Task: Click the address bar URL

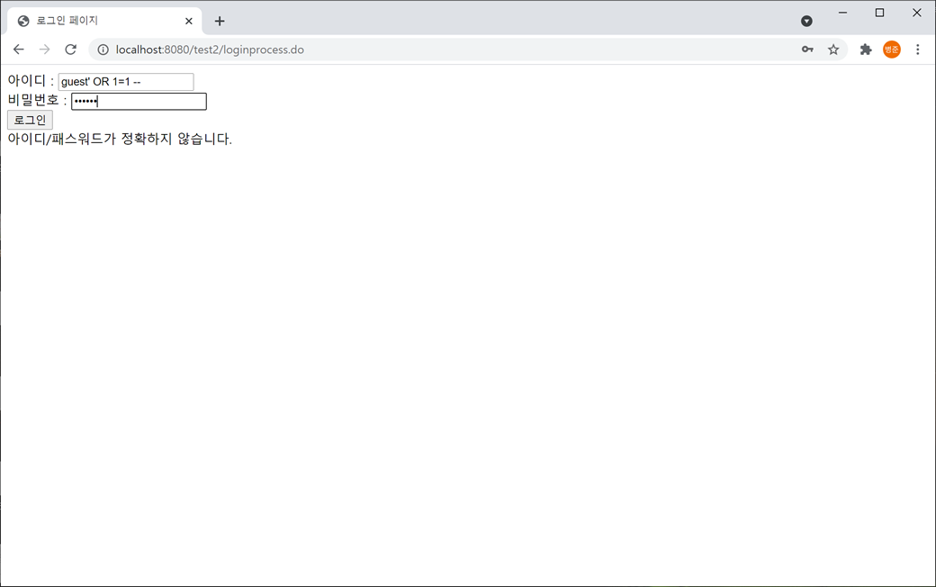Action: pos(210,50)
